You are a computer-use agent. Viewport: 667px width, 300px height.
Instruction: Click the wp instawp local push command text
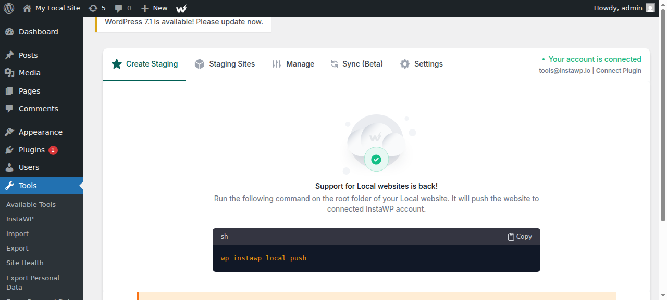264,258
